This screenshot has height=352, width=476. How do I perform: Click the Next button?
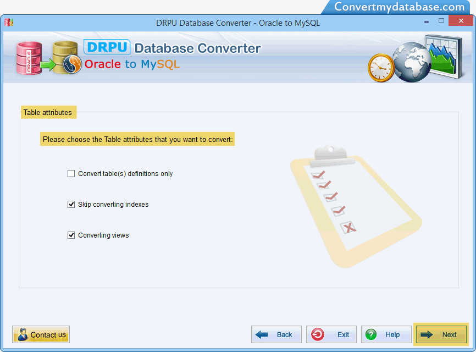click(x=441, y=335)
